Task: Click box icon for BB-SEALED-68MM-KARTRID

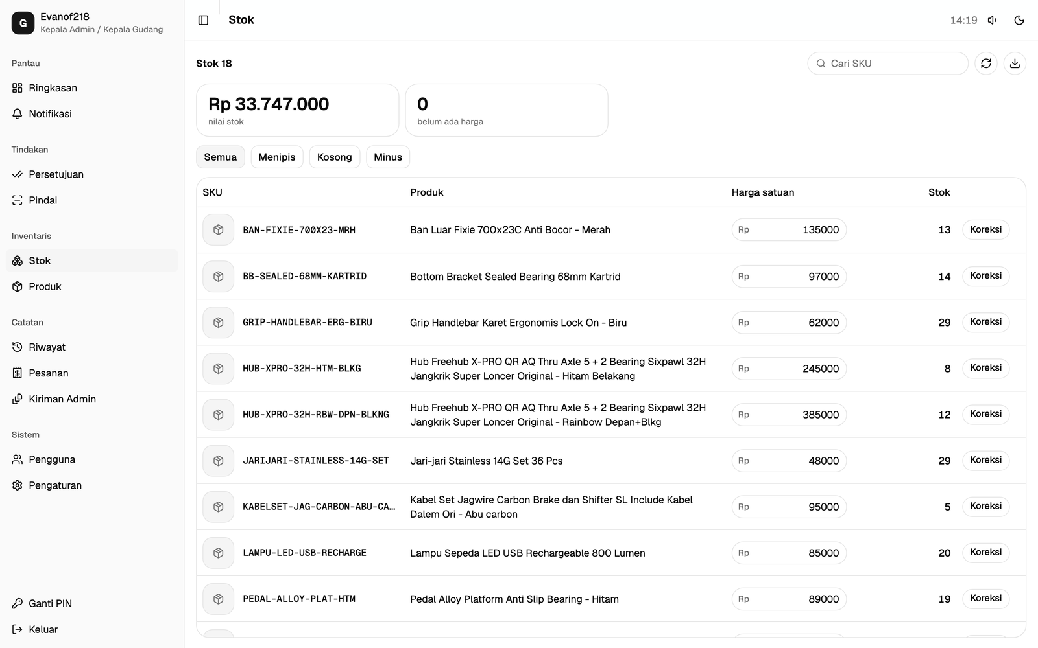Action: [219, 276]
